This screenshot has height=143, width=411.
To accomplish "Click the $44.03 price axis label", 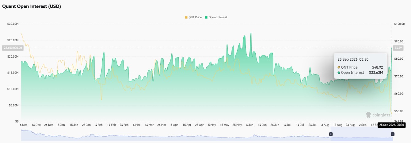I will click(398, 121).
